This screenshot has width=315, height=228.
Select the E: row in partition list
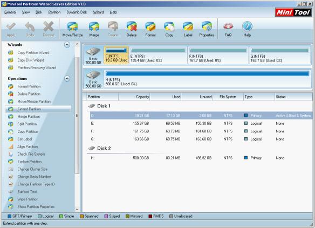201,123
